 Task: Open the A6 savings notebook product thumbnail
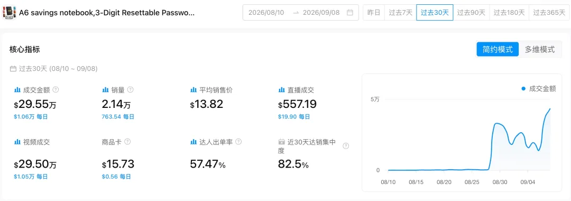tap(9, 12)
